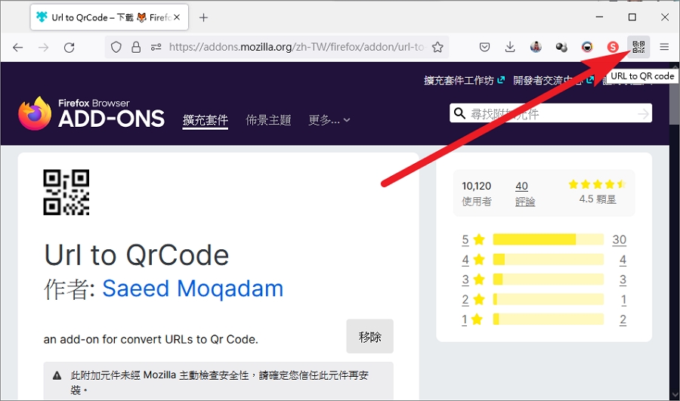This screenshot has height=401, width=680.
Task: Bookmark this page with the star icon
Action: [437, 47]
